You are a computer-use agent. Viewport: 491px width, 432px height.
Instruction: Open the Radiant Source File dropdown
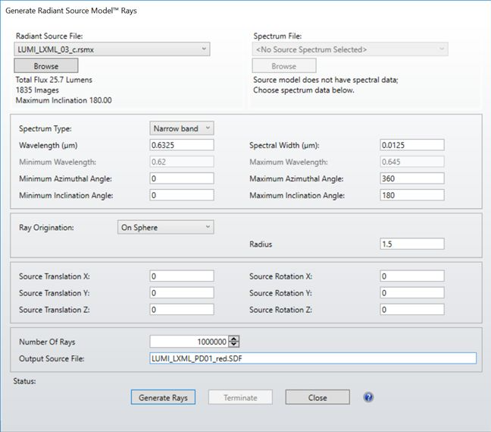[x=112, y=49]
